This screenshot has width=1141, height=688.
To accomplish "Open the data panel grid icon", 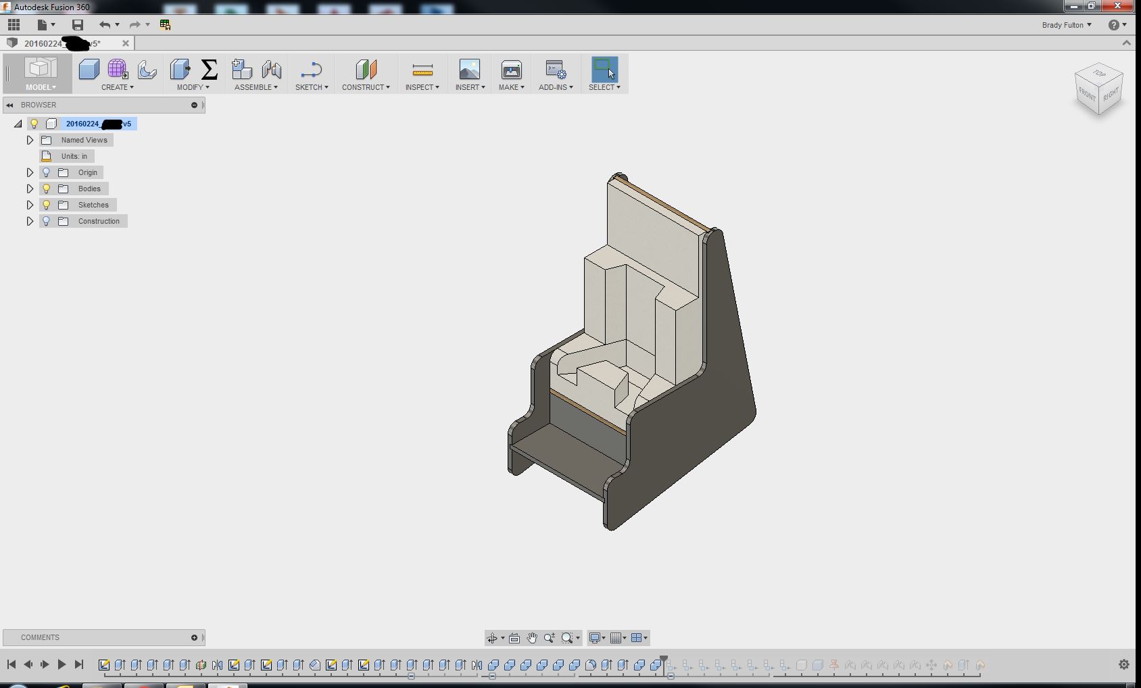I will pyautogui.click(x=14, y=25).
